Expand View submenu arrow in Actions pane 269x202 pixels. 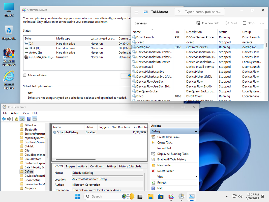[196, 177]
